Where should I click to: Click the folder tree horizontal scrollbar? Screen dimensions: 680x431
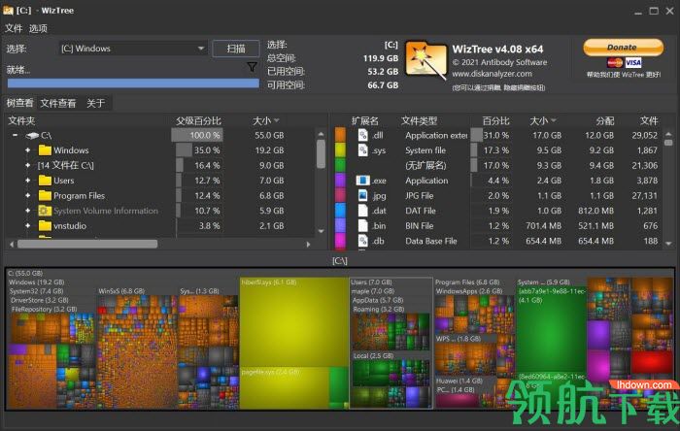pyautogui.click(x=87, y=245)
